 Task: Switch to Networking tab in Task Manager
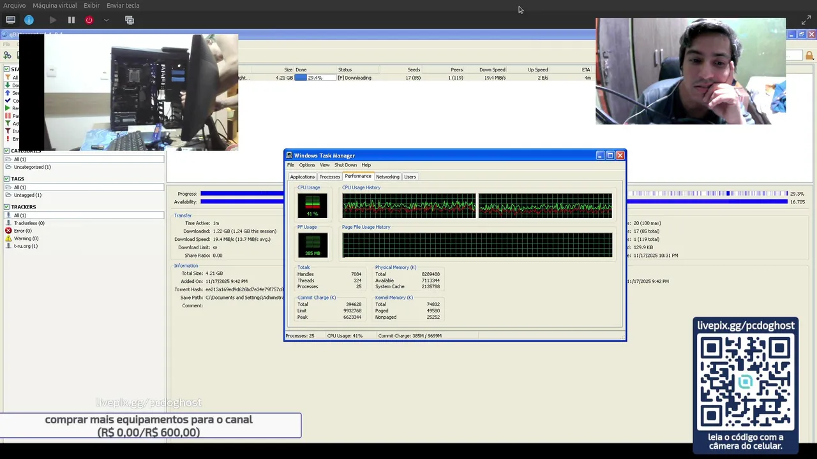coord(387,177)
